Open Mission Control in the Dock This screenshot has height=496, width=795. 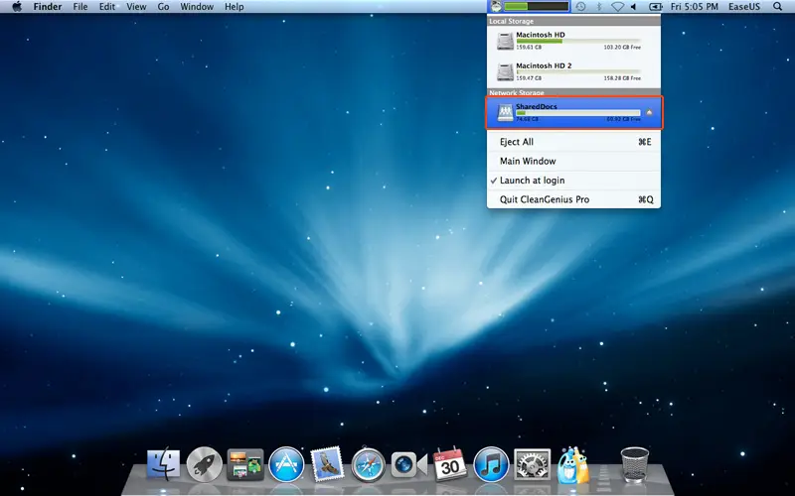(245, 464)
